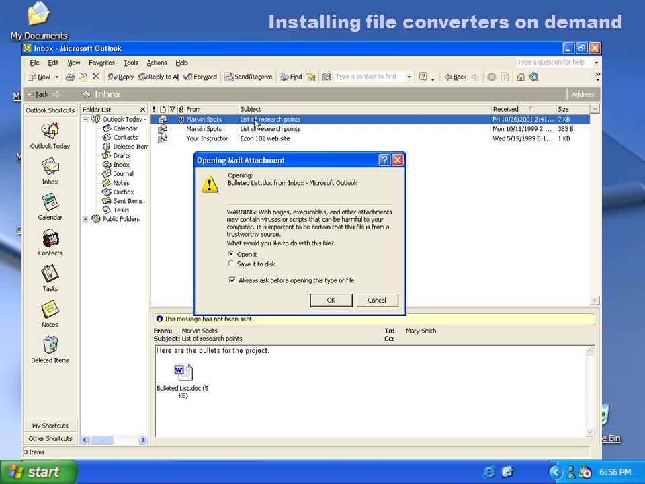
Task: Sort messages by Received column header
Action: point(523,109)
